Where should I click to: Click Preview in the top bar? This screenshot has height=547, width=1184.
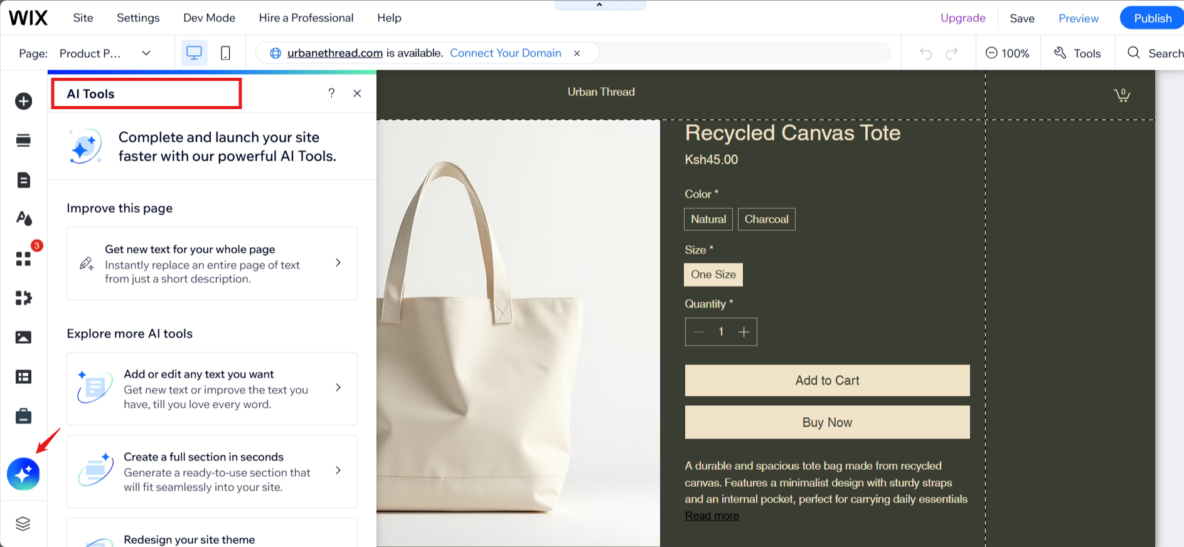click(x=1079, y=18)
